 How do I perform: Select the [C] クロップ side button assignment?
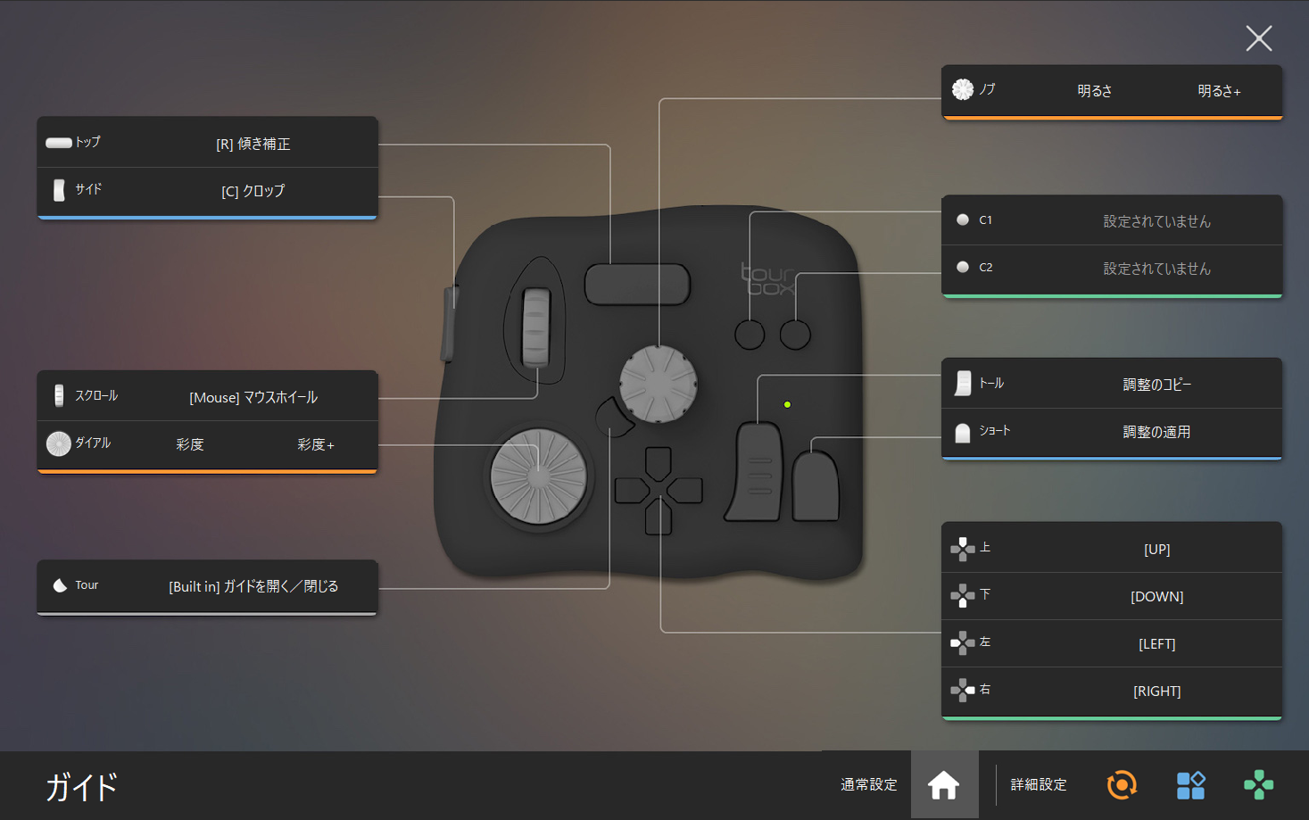click(253, 191)
